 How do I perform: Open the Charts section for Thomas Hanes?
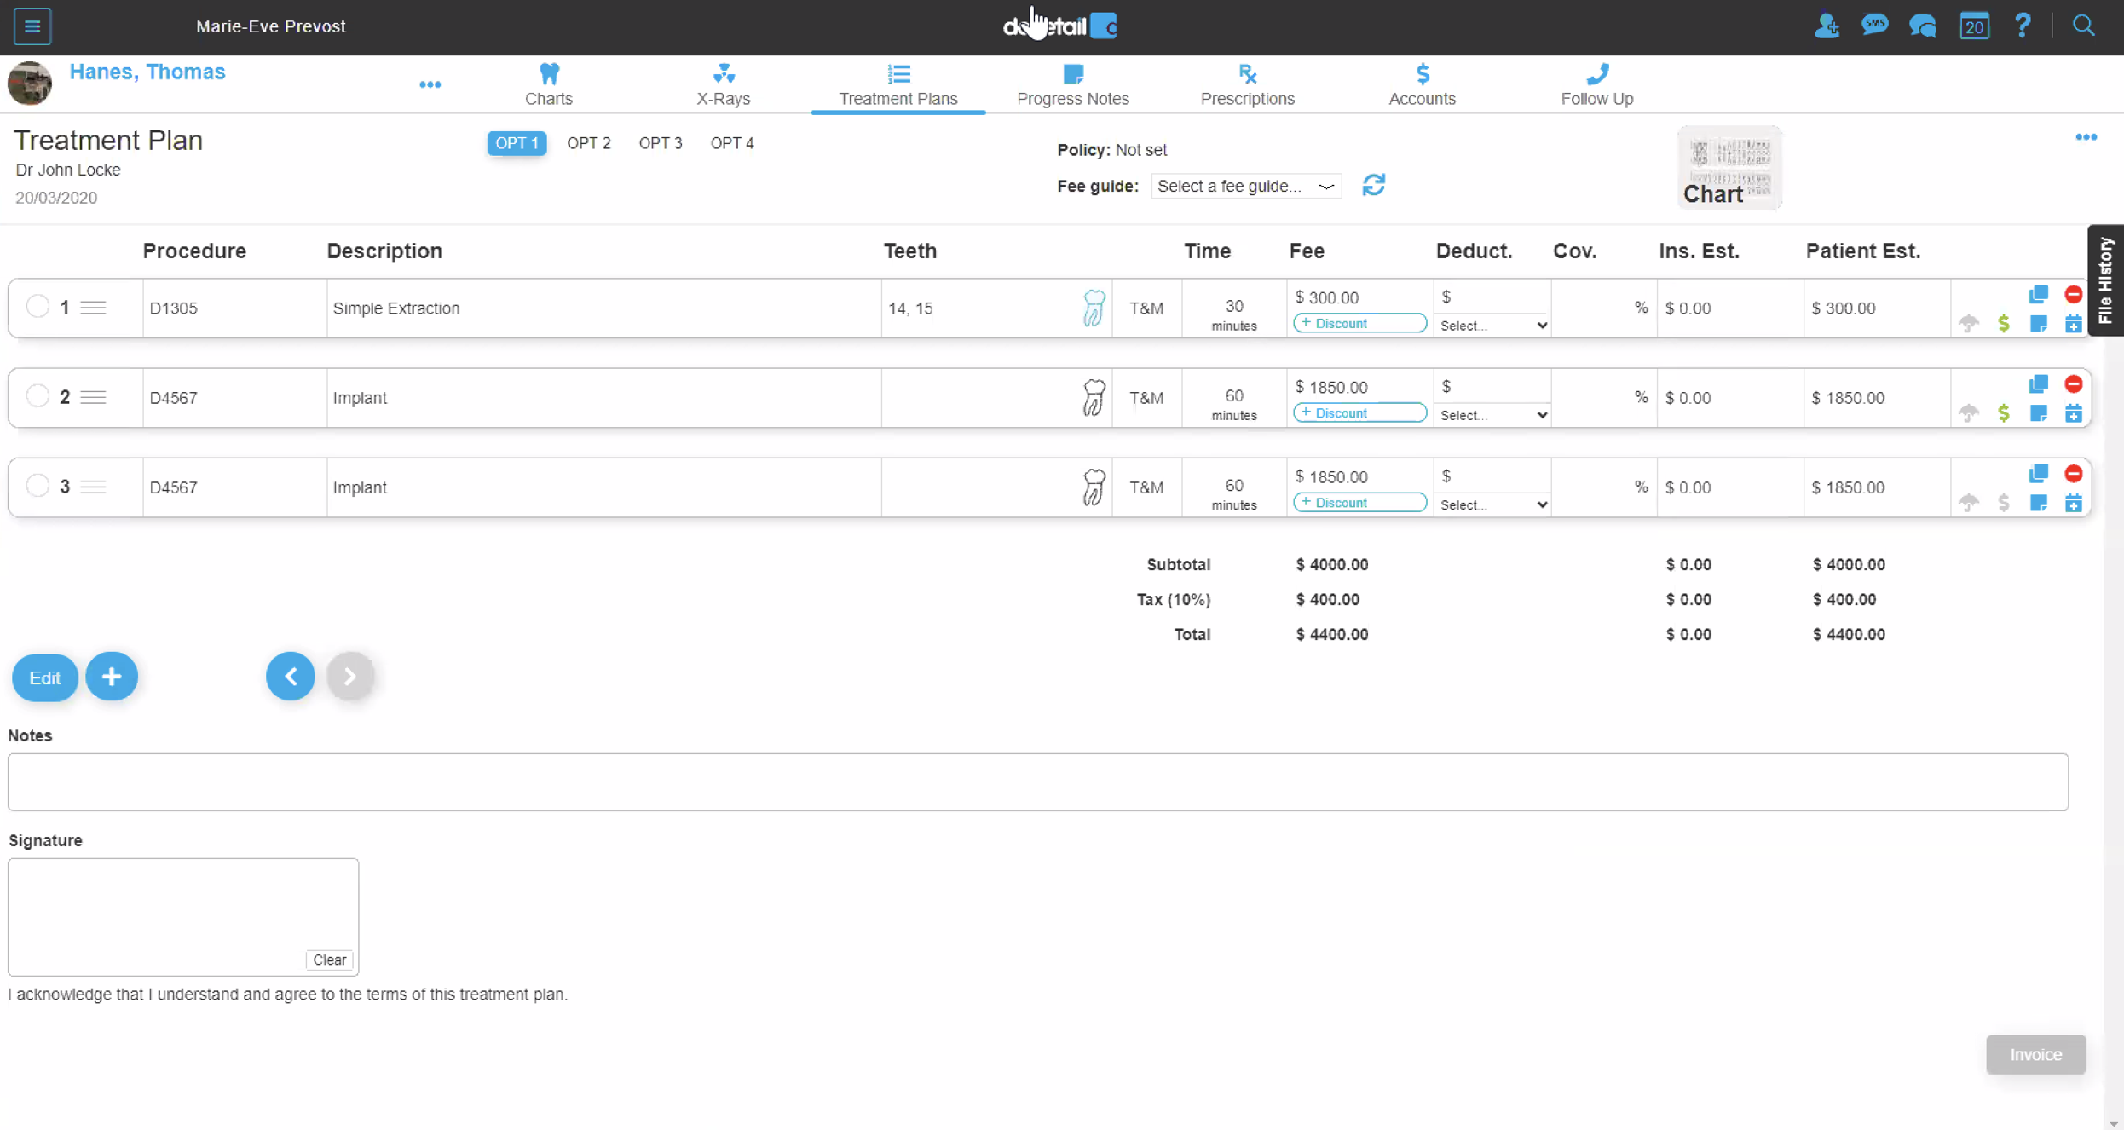point(549,84)
